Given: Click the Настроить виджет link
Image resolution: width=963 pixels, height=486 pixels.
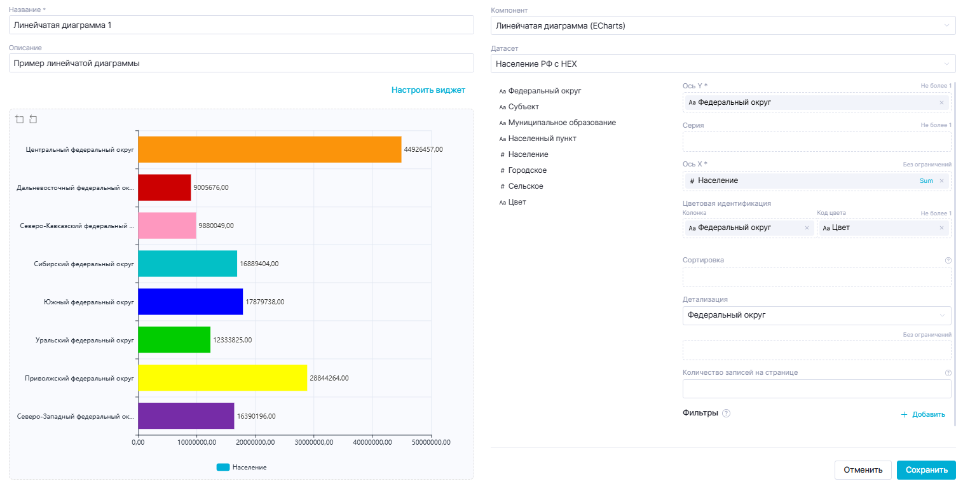Looking at the screenshot, I should [428, 90].
